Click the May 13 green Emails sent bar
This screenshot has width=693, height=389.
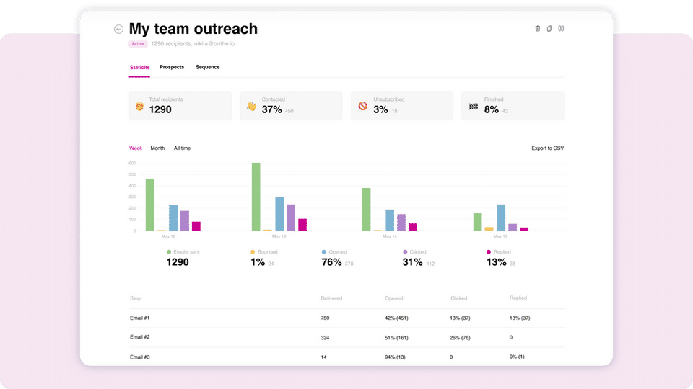tap(256, 197)
